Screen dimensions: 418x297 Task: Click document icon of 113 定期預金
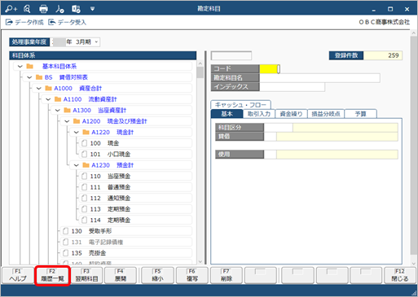[85, 209]
